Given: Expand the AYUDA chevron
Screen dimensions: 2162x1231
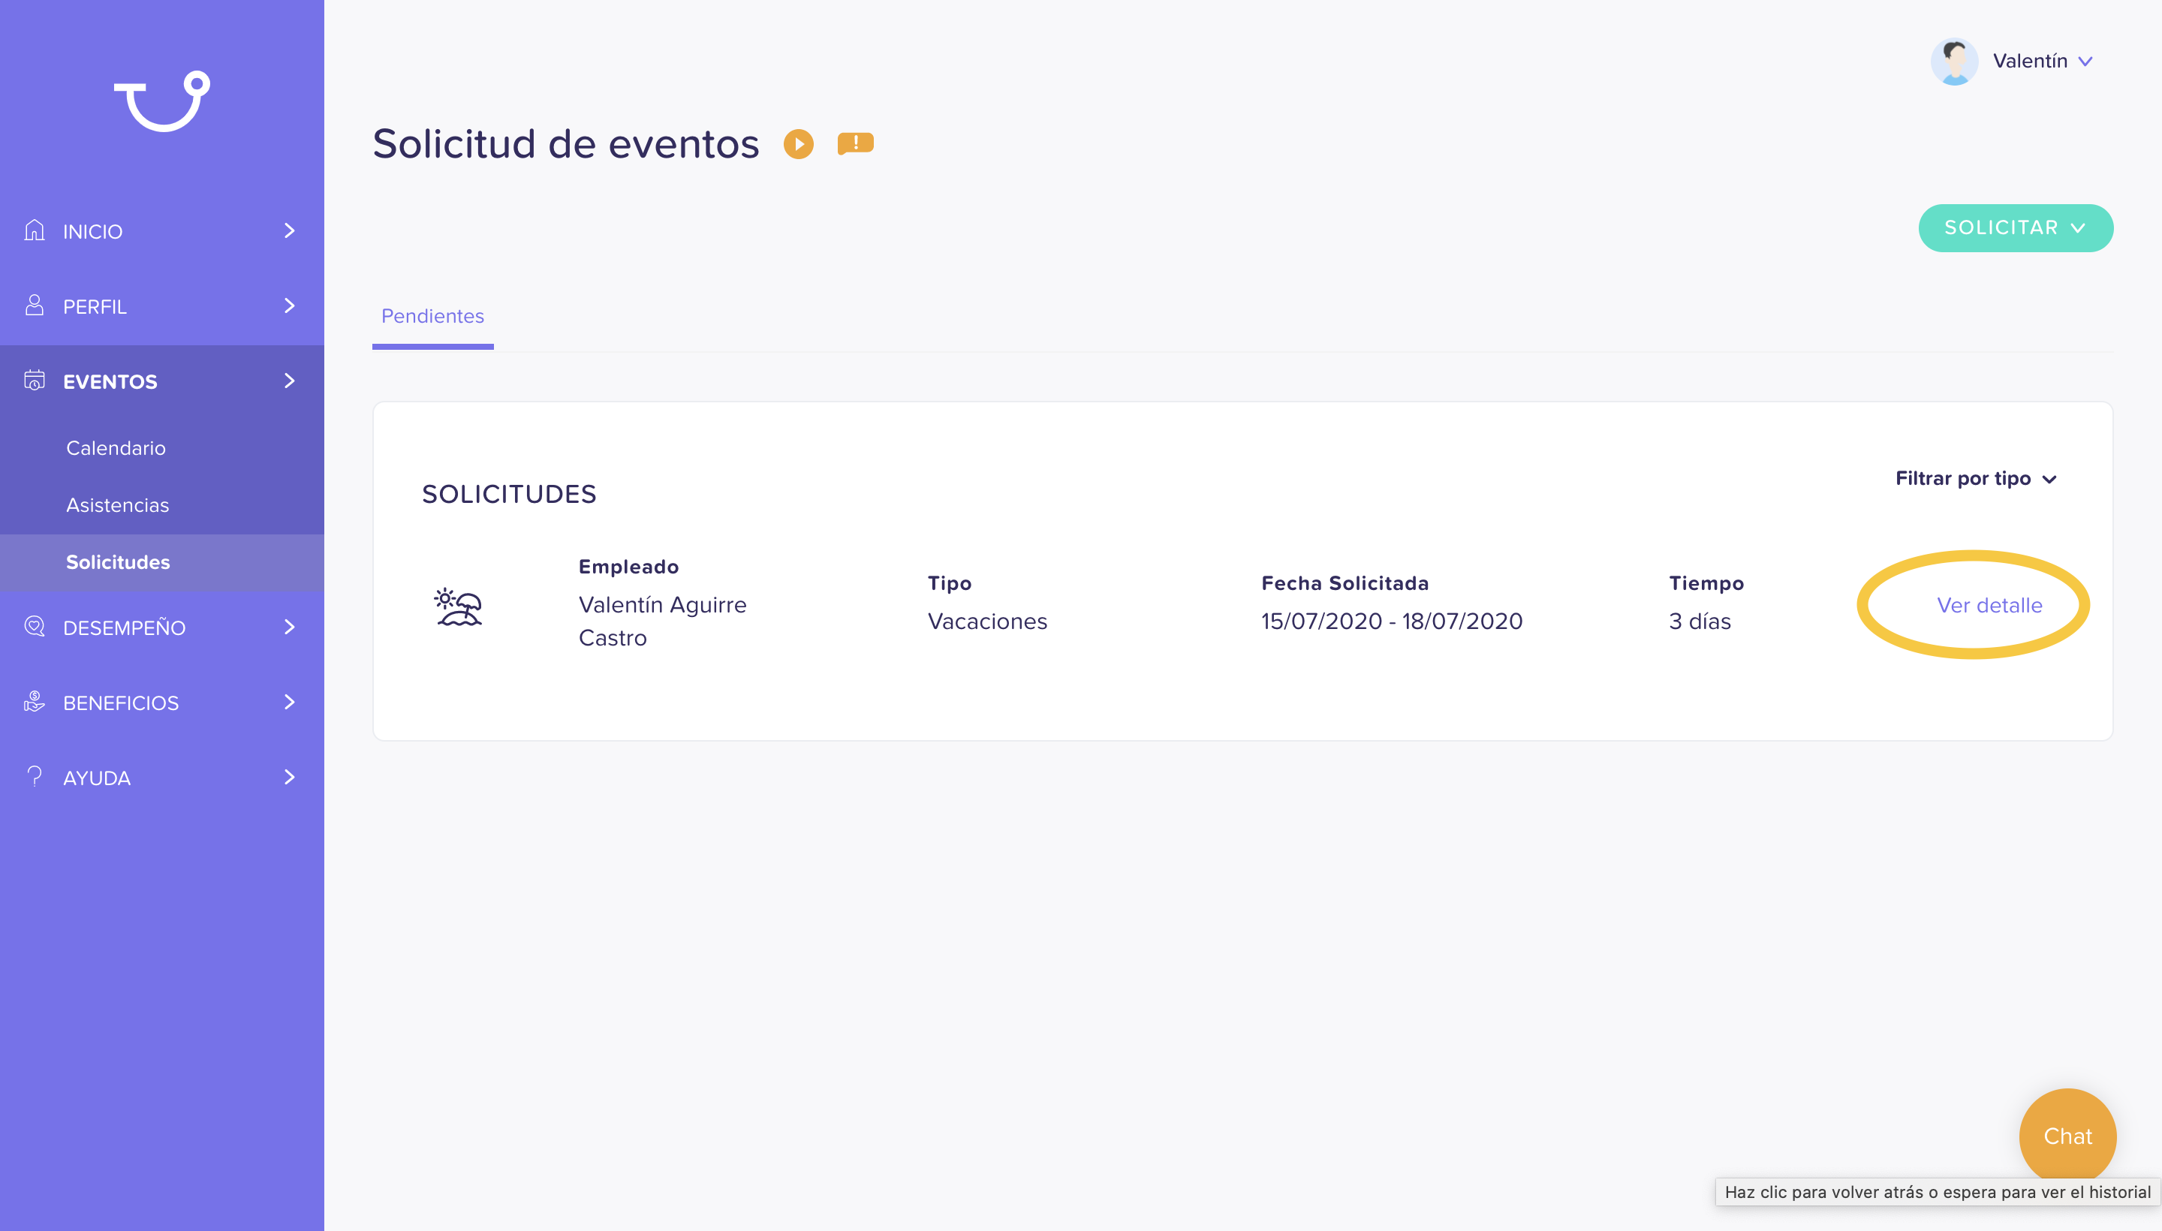Looking at the screenshot, I should click(x=289, y=777).
